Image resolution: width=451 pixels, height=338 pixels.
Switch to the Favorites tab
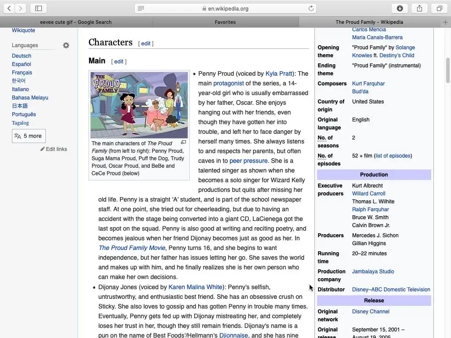[225, 22]
